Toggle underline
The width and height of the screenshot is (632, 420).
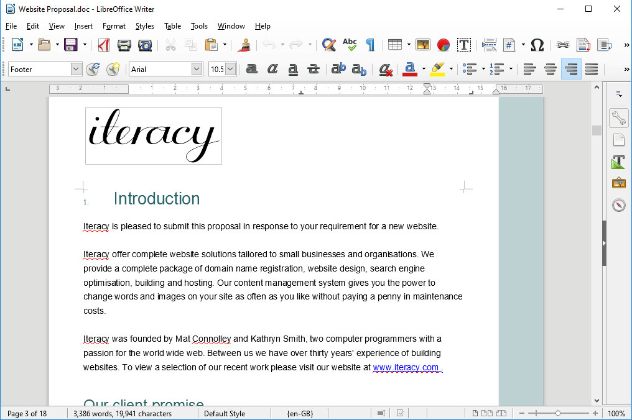click(x=293, y=69)
